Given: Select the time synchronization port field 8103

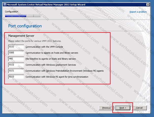Looking at the screenshot, I should tap(16, 77).
